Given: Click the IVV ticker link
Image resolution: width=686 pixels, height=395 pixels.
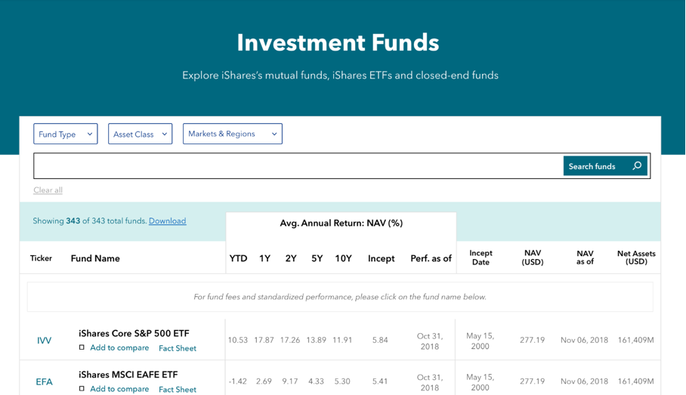Looking at the screenshot, I should coord(45,341).
